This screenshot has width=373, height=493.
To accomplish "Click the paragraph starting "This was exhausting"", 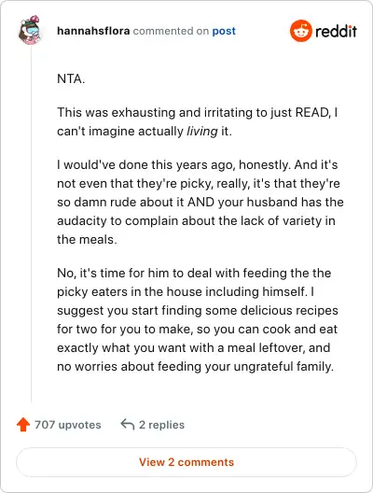I will (197, 121).
